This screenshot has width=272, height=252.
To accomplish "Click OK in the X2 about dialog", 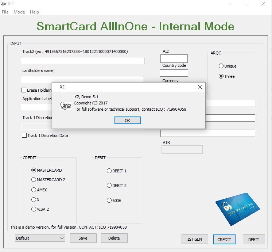I will 128,121.
